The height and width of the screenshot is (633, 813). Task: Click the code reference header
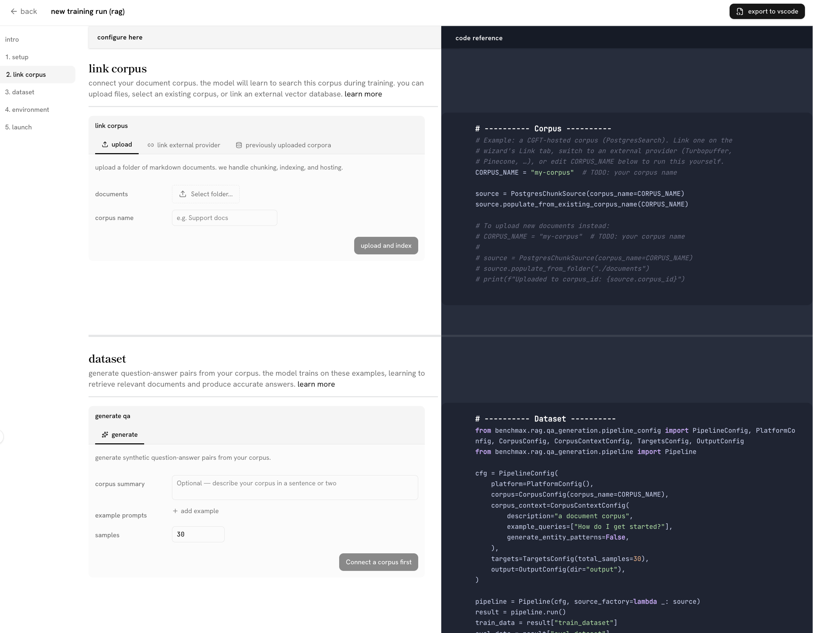(x=479, y=38)
